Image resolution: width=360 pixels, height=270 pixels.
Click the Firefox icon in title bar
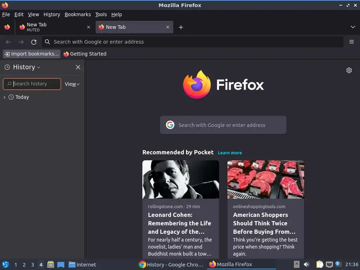[5, 5]
